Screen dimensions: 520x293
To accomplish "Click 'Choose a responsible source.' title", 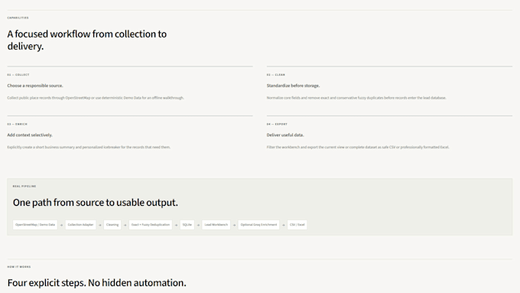I will 35,86.
